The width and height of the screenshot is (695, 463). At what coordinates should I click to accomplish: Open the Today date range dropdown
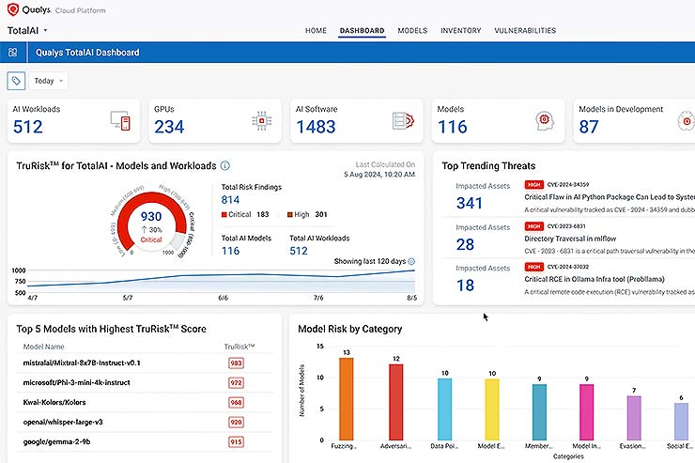coord(48,81)
